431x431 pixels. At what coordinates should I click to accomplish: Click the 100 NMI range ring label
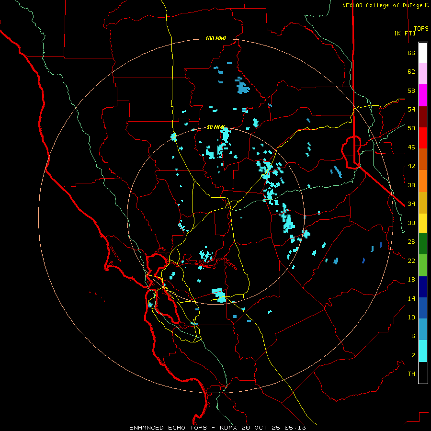[215, 38]
